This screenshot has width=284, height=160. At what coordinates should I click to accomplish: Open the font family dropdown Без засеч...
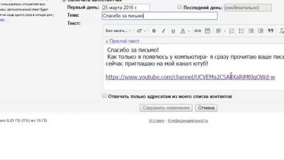[118, 31]
